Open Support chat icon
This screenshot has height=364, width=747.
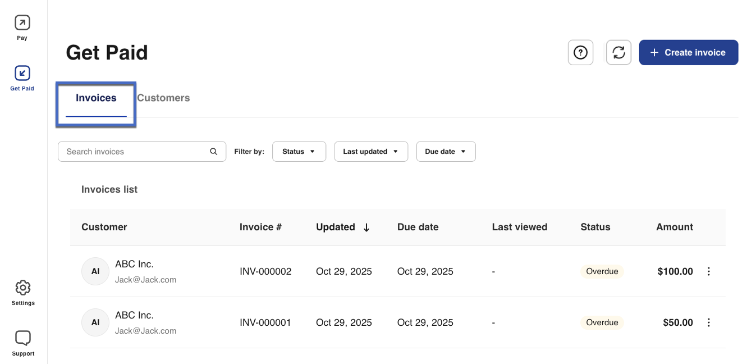[x=23, y=338]
